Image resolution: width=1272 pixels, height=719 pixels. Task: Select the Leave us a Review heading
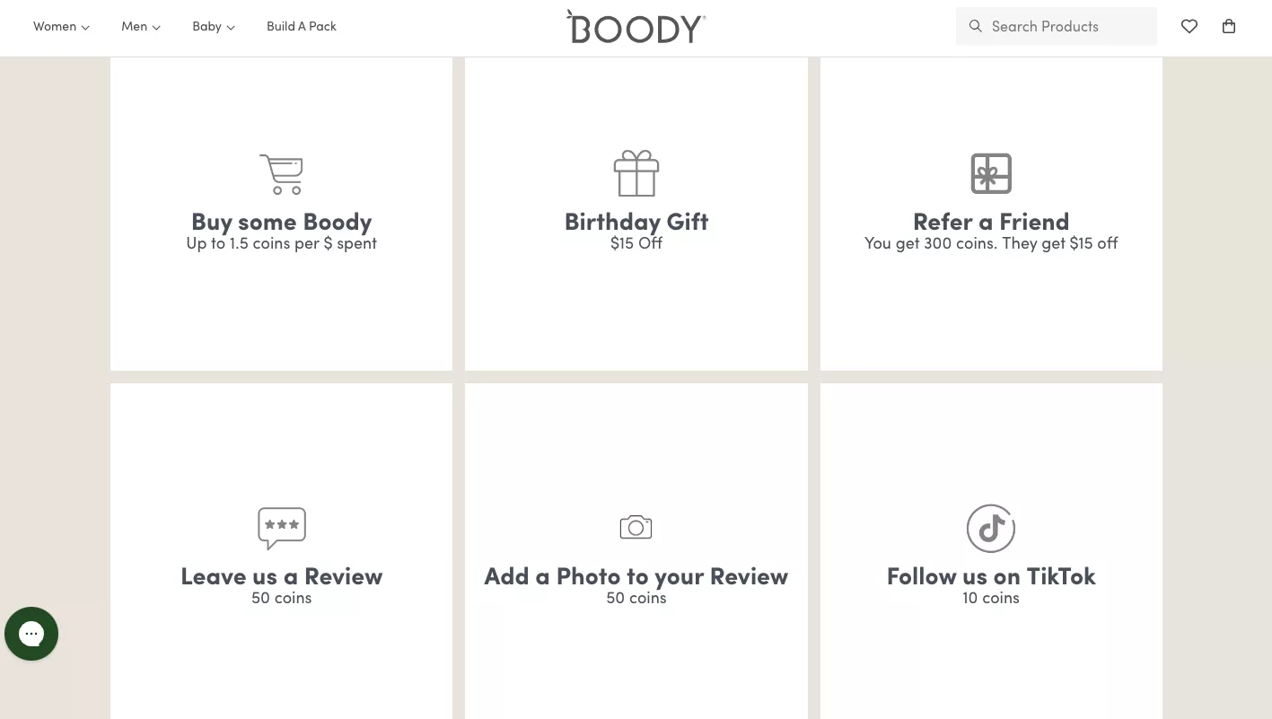[282, 576]
